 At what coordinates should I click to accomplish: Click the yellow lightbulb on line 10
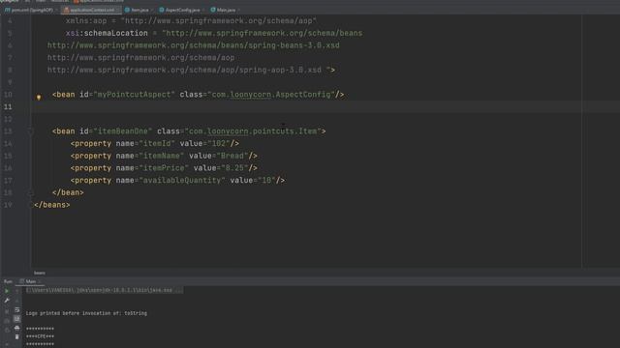pyautogui.click(x=39, y=97)
